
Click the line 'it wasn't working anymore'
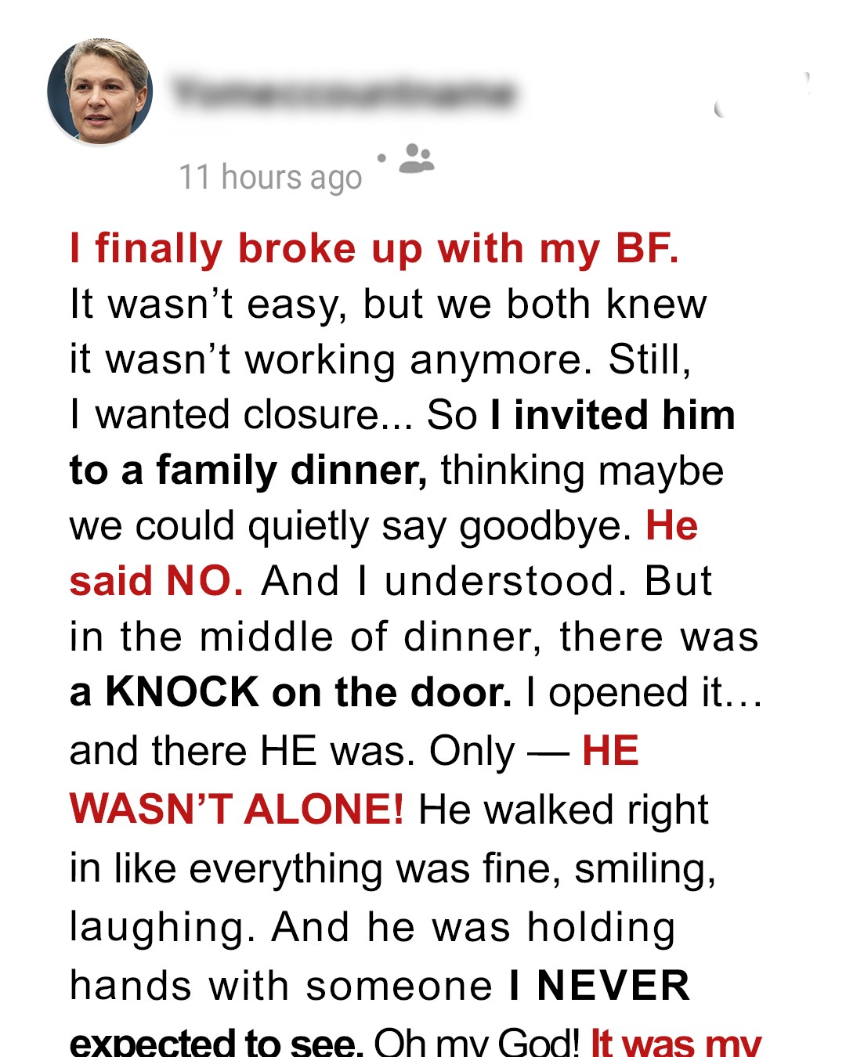pos(380,359)
